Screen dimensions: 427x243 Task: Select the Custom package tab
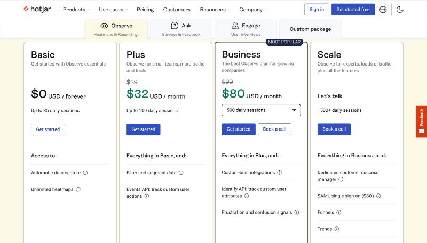point(310,29)
